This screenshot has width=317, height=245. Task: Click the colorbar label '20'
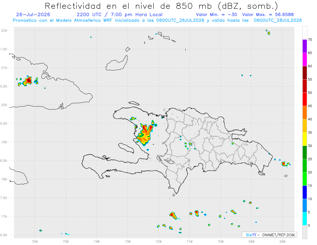[x=310, y=172]
